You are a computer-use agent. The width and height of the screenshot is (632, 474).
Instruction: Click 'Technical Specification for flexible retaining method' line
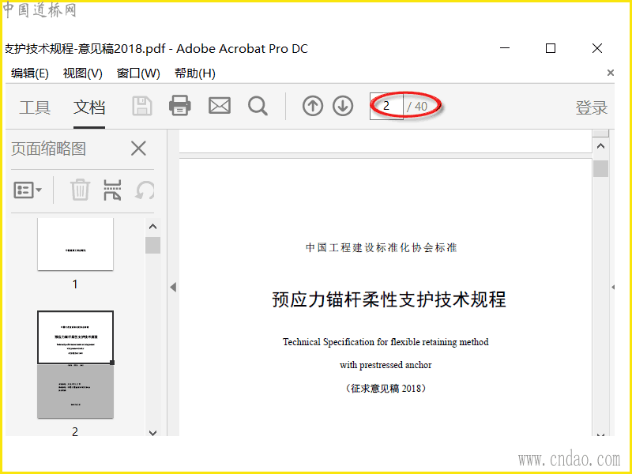tap(386, 342)
